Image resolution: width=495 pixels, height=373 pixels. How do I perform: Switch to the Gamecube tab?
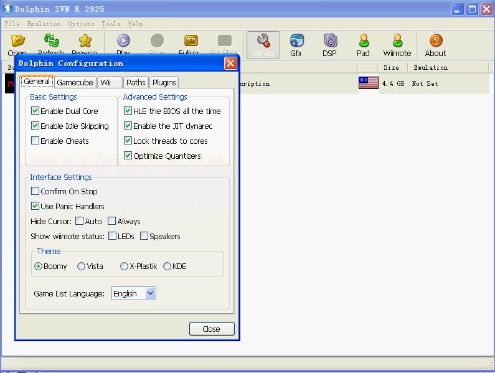[x=75, y=82]
